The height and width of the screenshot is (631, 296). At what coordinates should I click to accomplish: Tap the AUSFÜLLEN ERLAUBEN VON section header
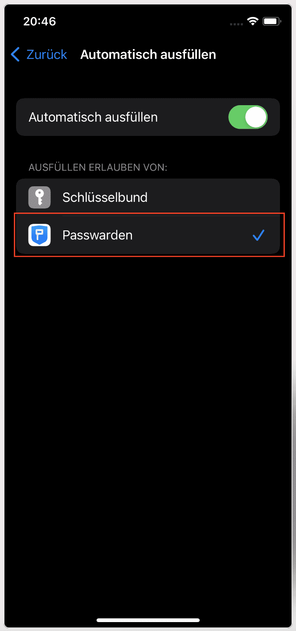click(x=98, y=168)
